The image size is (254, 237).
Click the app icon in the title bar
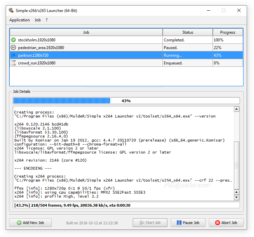(x=11, y=11)
